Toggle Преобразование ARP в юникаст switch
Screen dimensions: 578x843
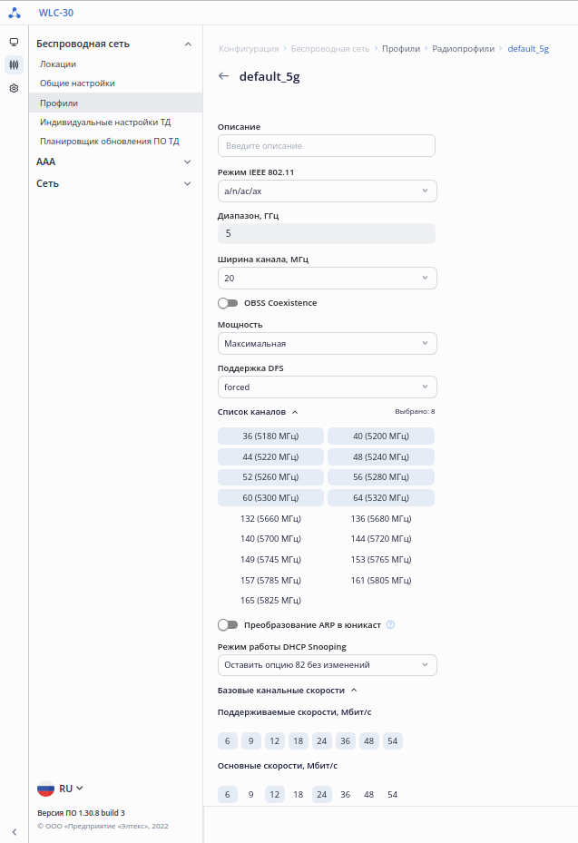(228, 624)
